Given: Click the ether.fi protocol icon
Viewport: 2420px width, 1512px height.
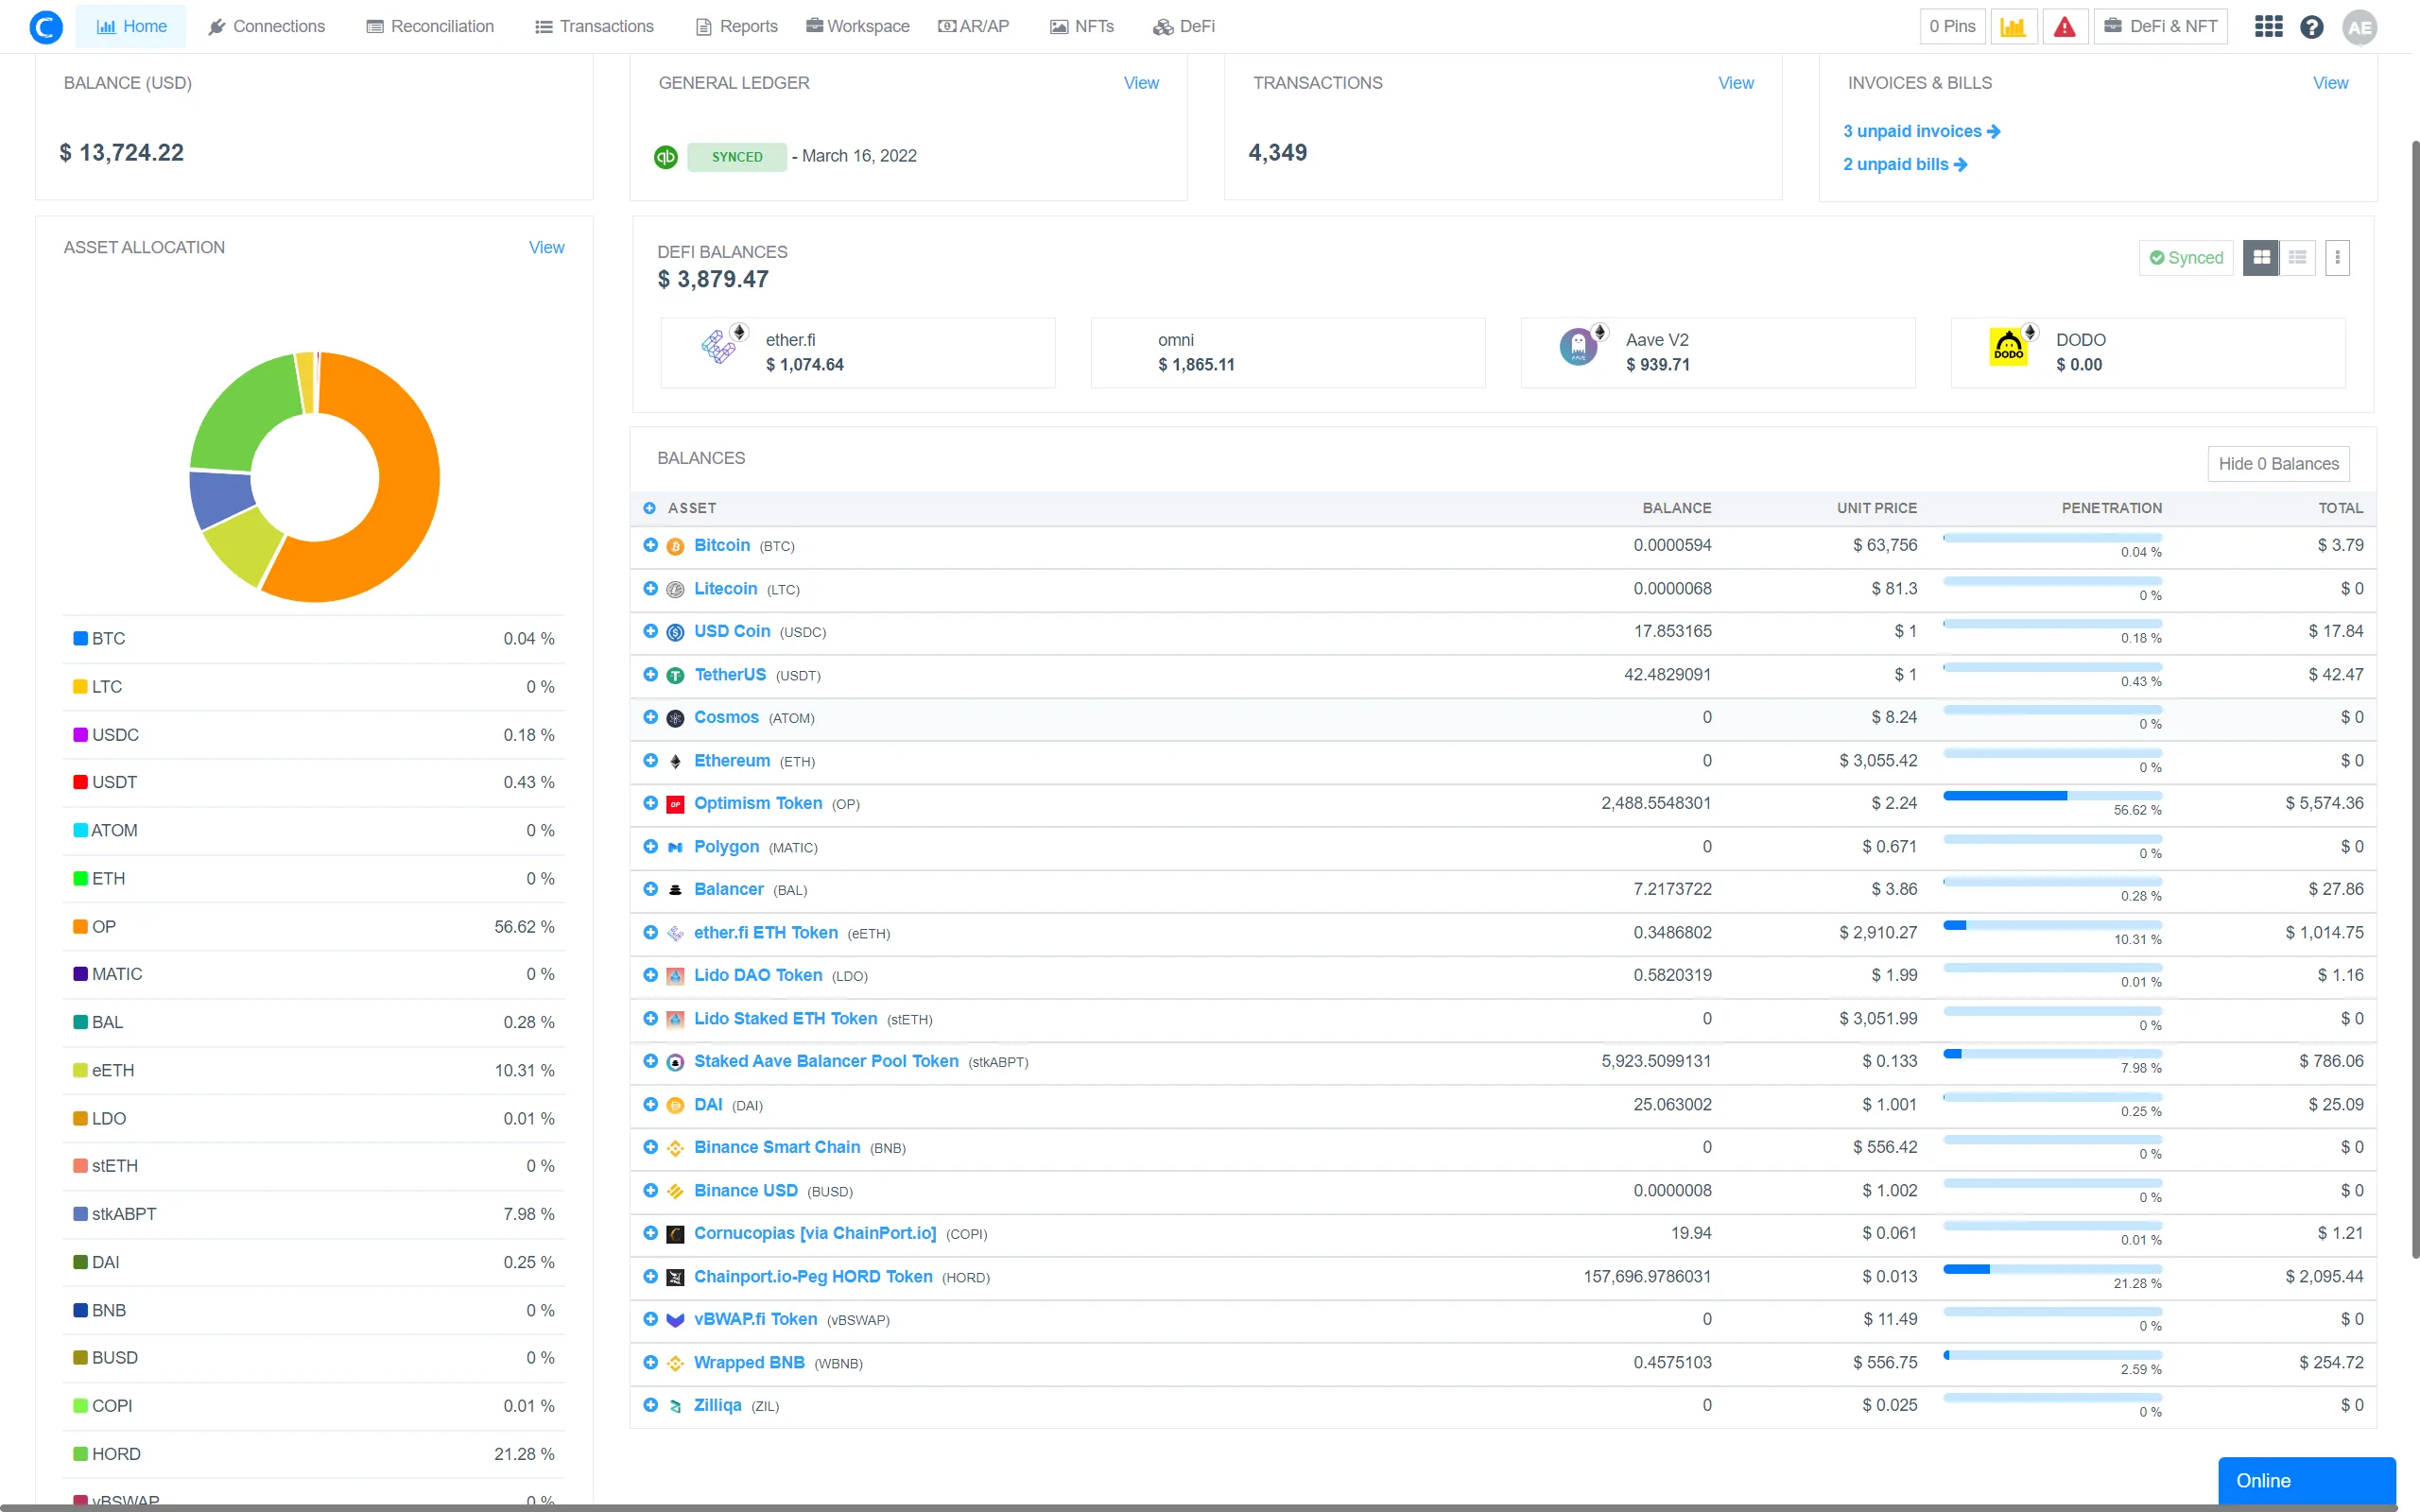Looking at the screenshot, I should (719, 347).
